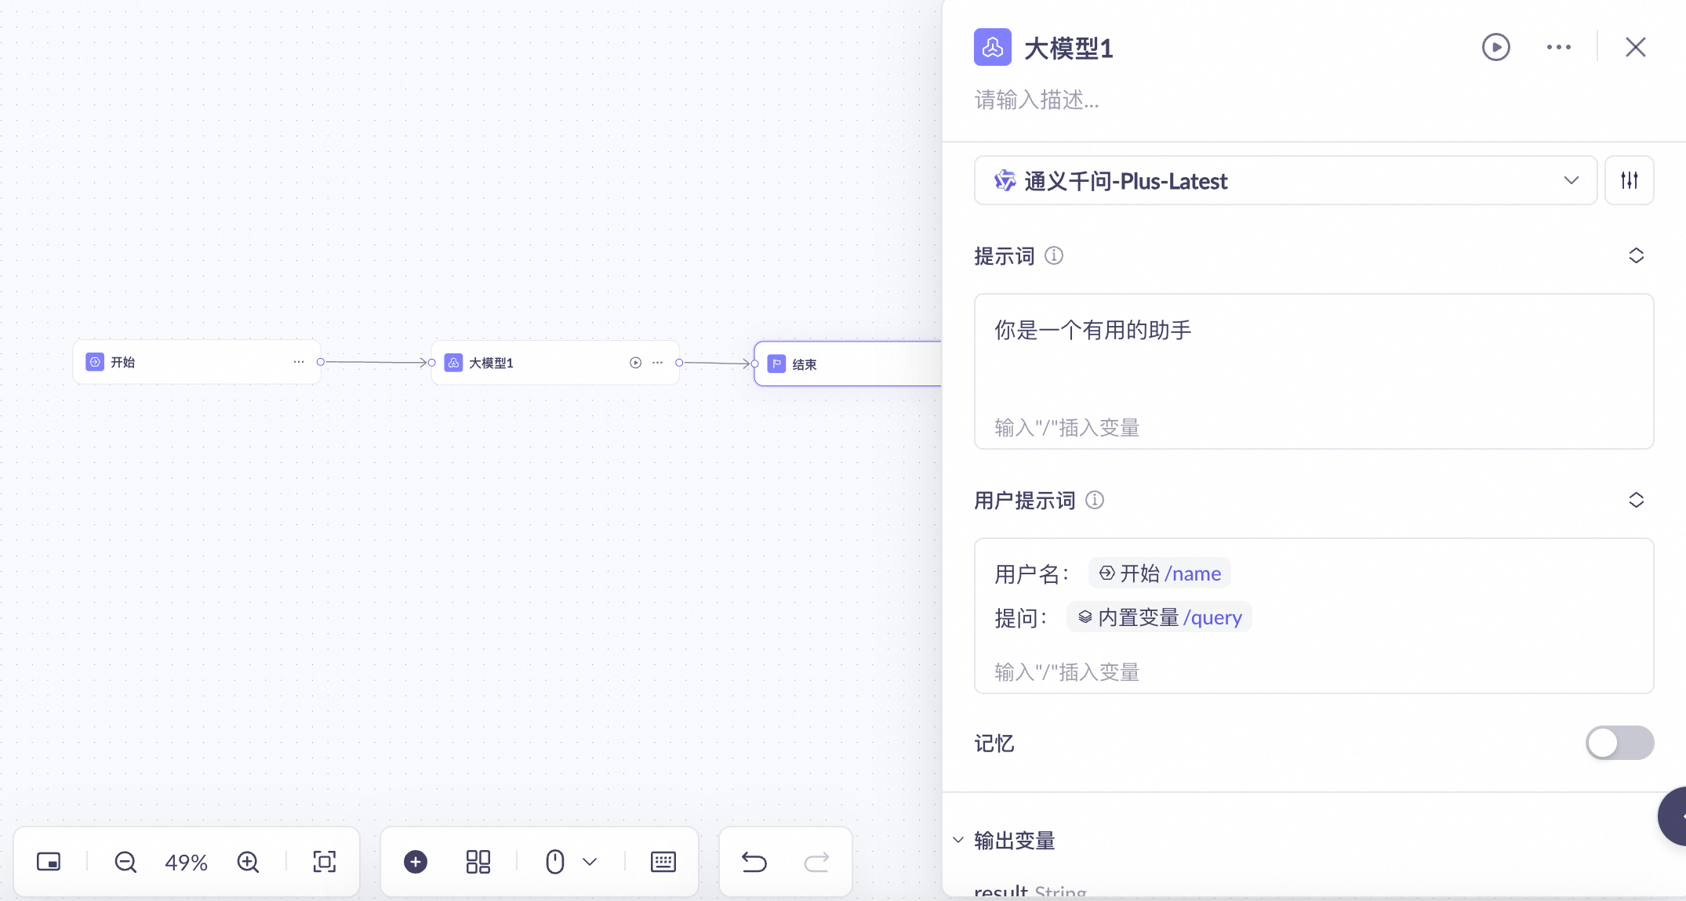The image size is (1686, 901).
Task: Toggle the minimap icon in bottom toolbar
Action: pos(49,863)
